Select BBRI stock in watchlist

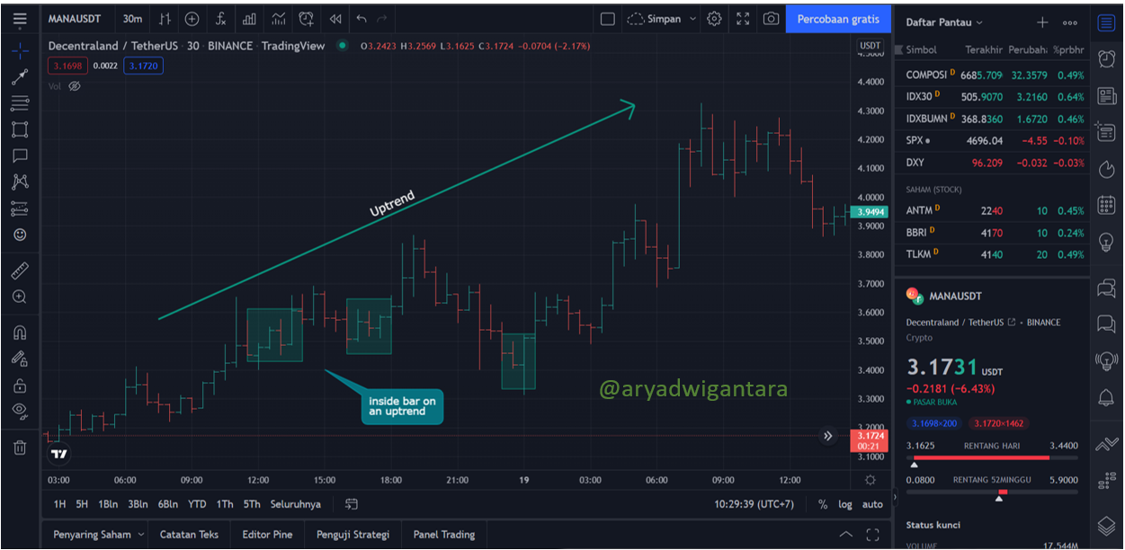tap(994, 232)
